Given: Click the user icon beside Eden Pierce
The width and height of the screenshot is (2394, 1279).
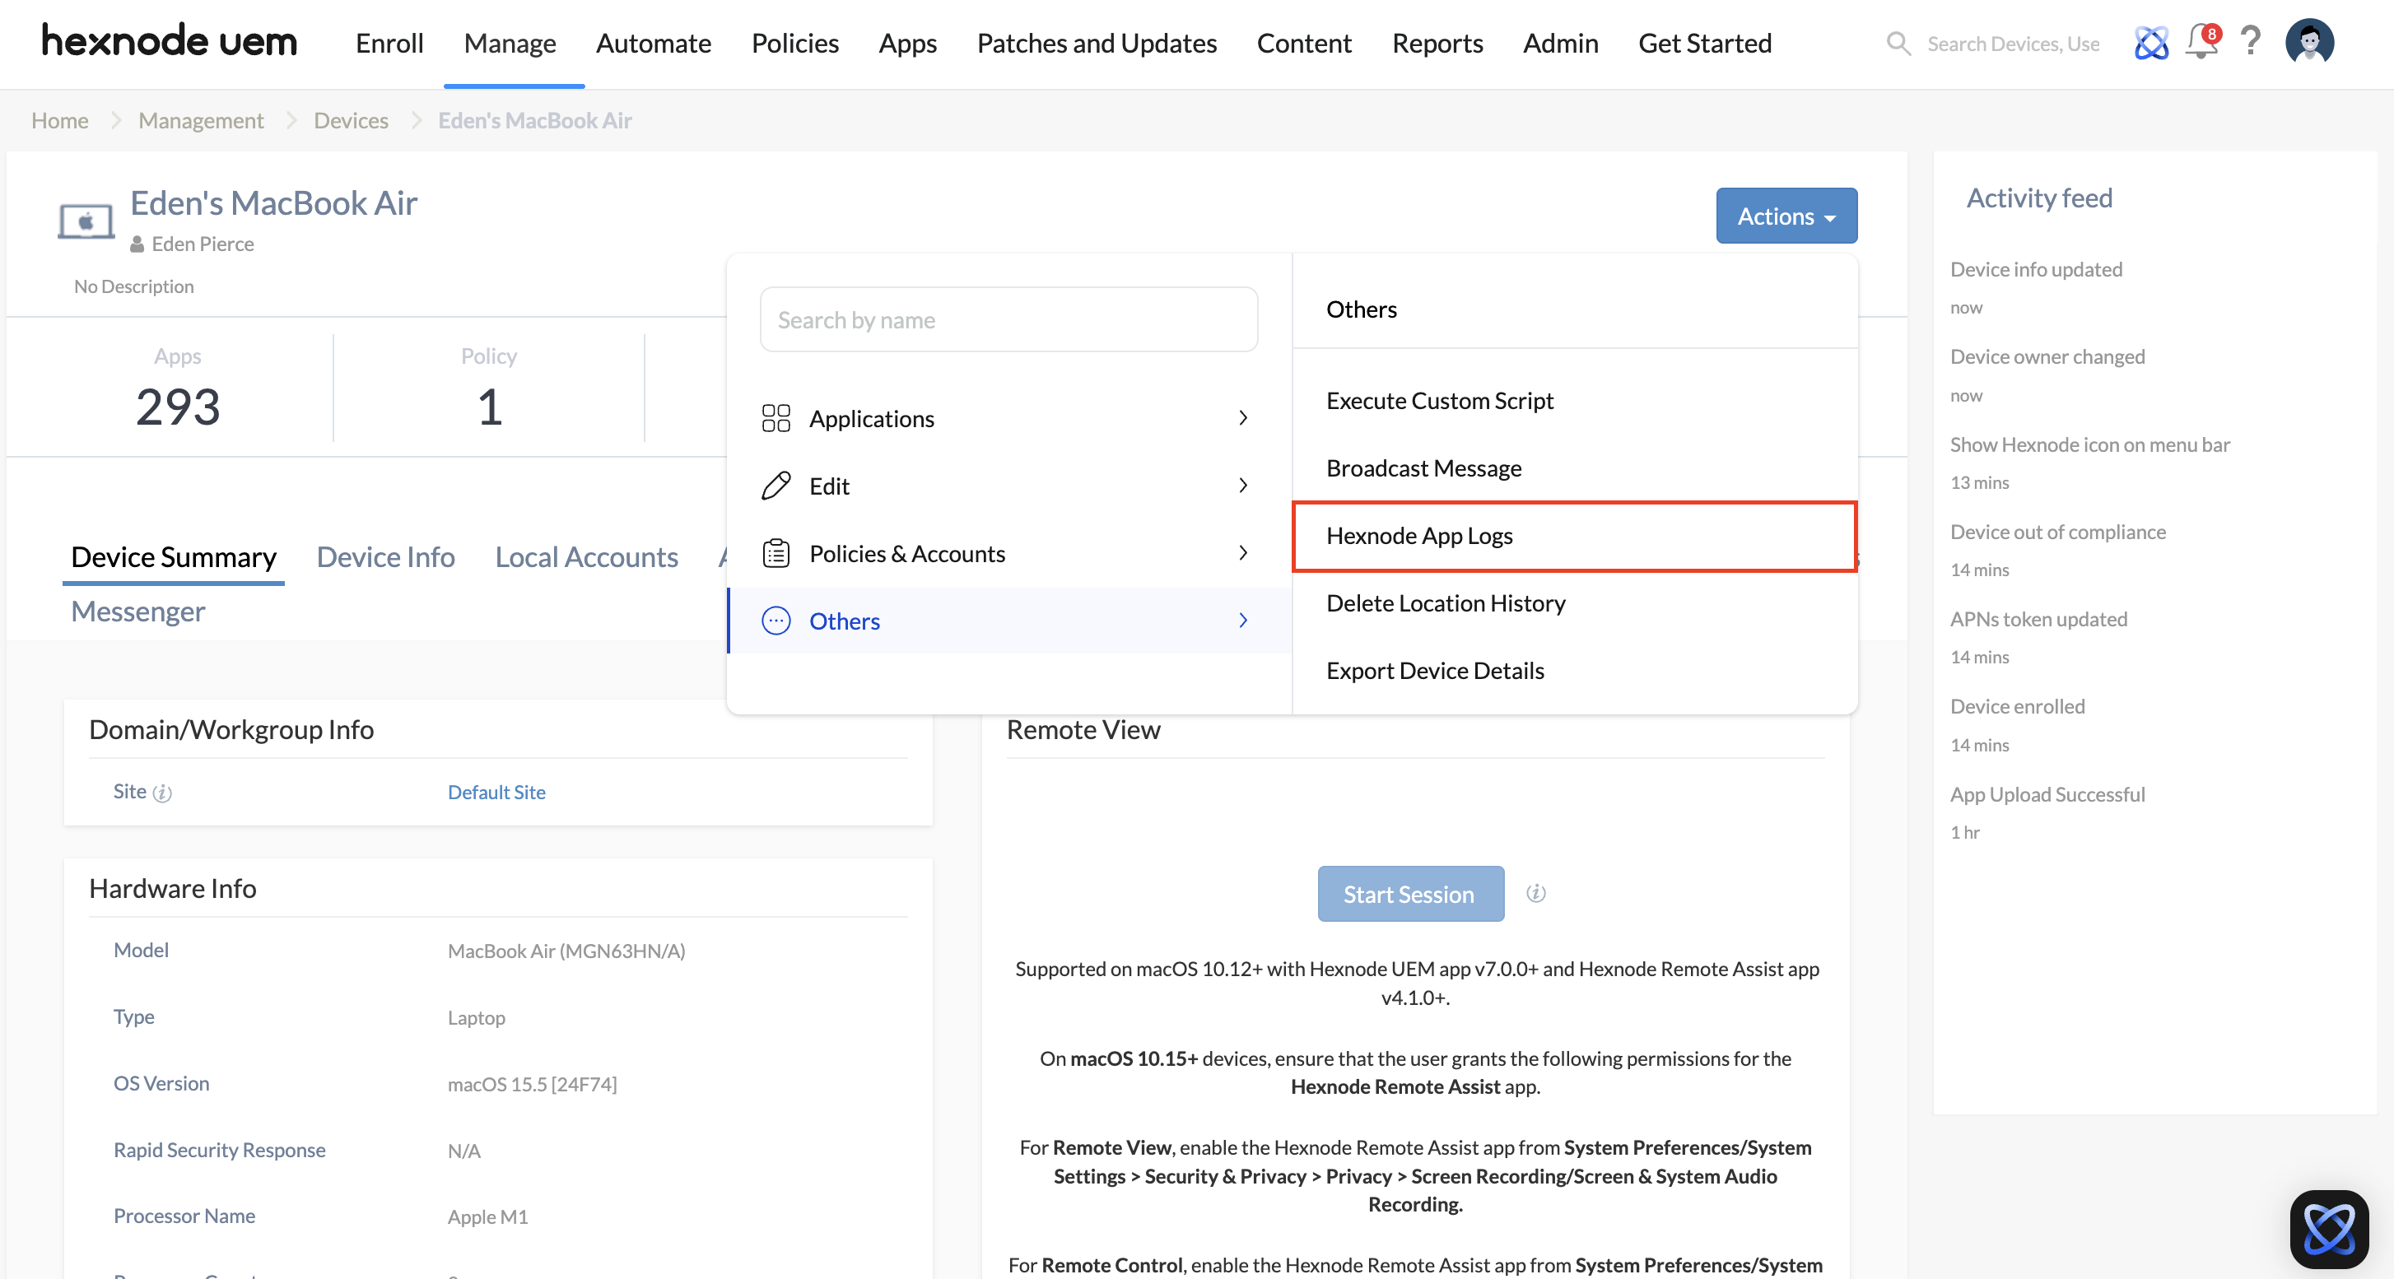Looking at the screenshot, I should pos(137,244).
